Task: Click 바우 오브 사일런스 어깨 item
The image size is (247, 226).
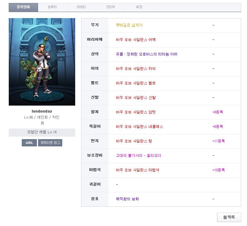Action: pos(136,40)
